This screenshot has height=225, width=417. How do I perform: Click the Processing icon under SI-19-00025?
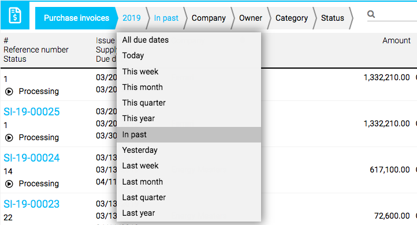point(9,138)
